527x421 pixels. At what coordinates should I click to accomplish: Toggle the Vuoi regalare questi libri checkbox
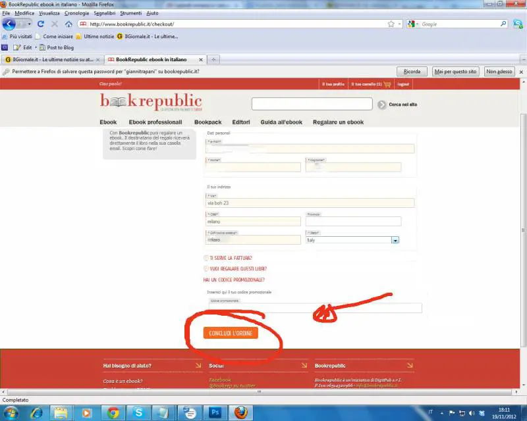click(206, 268)
